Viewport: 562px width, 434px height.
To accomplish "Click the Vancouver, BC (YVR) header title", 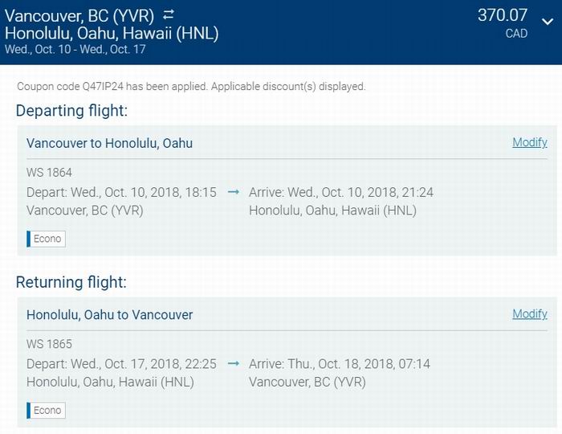I will click(79, 16).
